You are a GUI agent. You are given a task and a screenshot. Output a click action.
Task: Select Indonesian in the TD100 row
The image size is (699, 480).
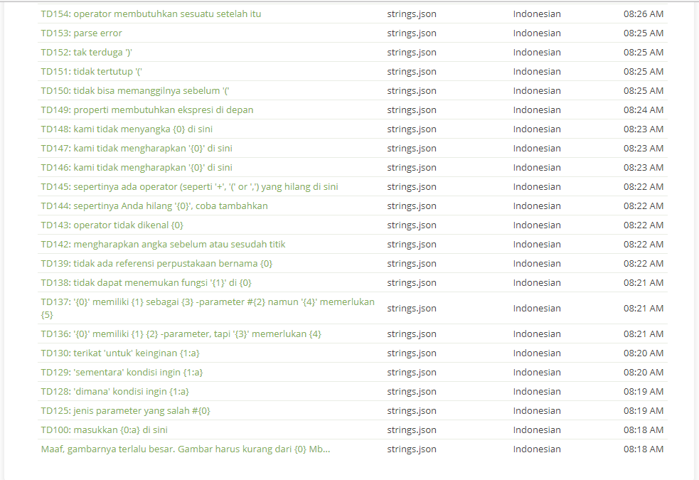point(537,430)
